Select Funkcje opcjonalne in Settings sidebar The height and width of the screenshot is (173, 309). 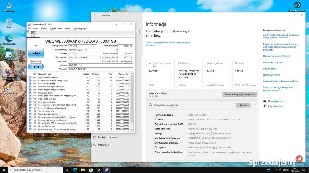[108, 137]
